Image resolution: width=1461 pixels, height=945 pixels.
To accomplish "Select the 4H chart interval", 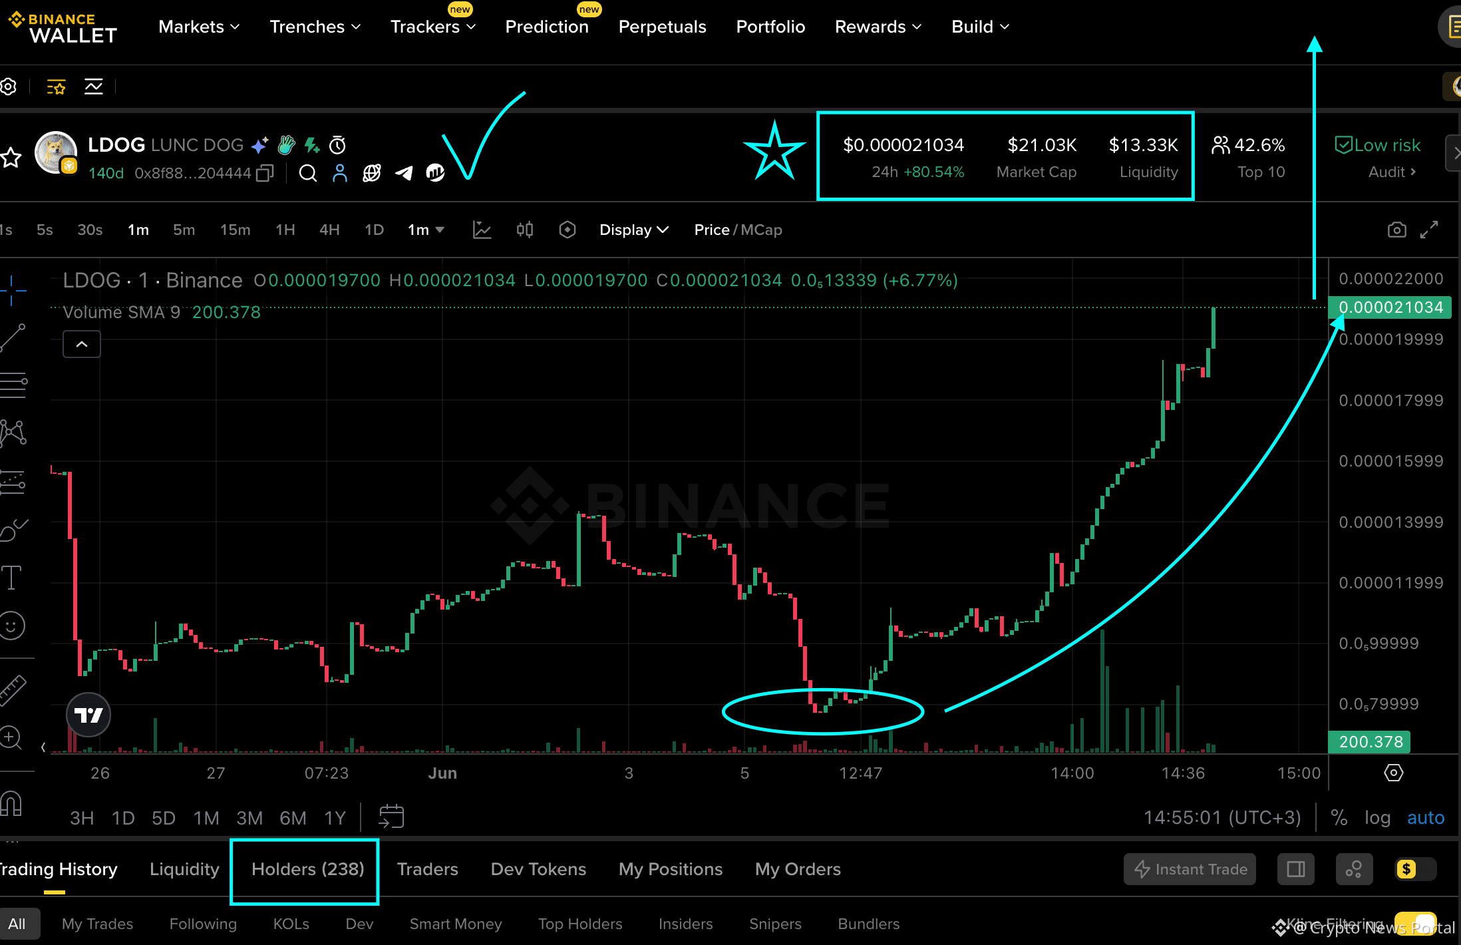I will (329, 230).
